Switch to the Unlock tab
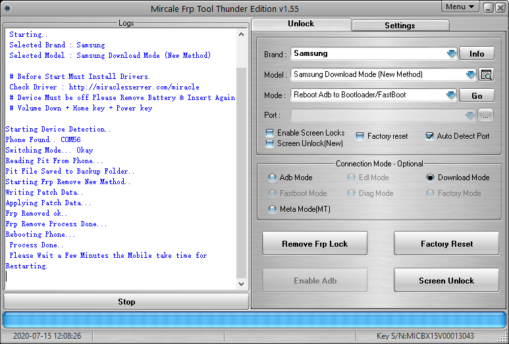509x344 pixels. 301,24
